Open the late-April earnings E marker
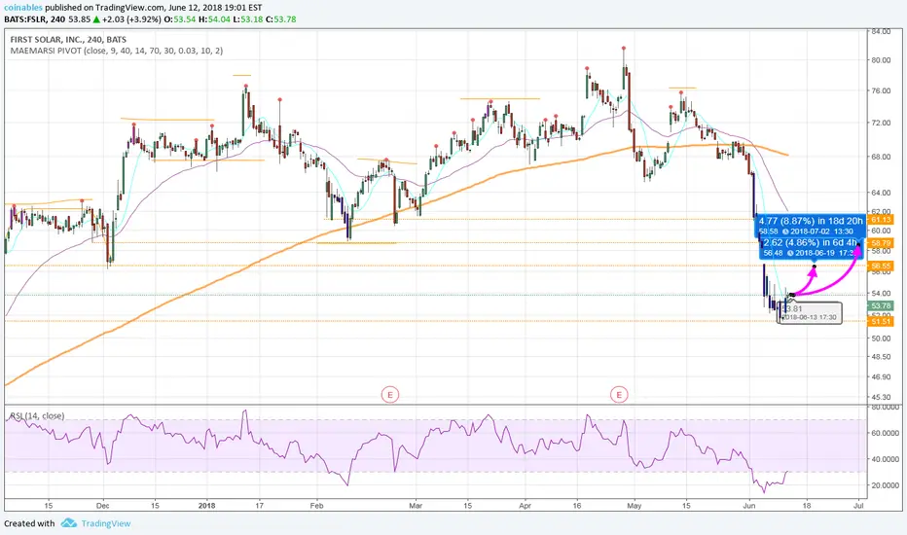 point(619,395)
